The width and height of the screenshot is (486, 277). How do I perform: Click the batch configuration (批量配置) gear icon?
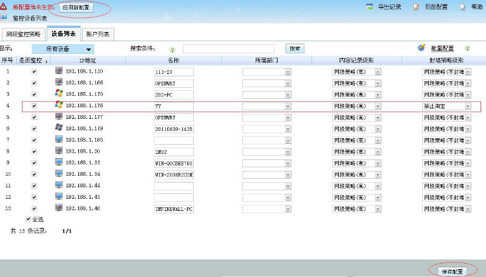click(420, 48)
